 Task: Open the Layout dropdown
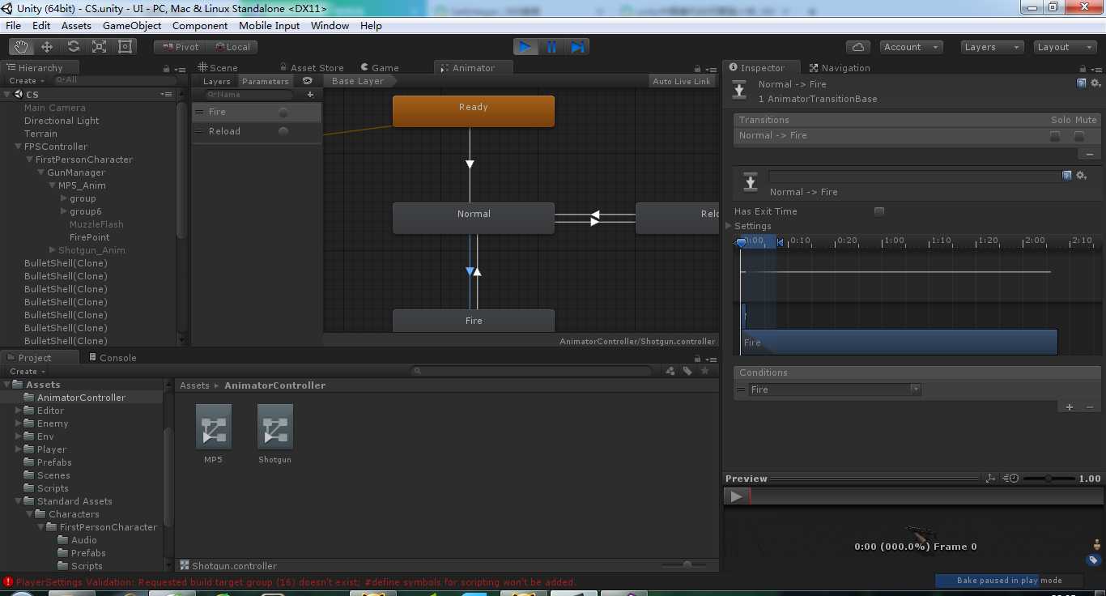(x=1066, y=47)
